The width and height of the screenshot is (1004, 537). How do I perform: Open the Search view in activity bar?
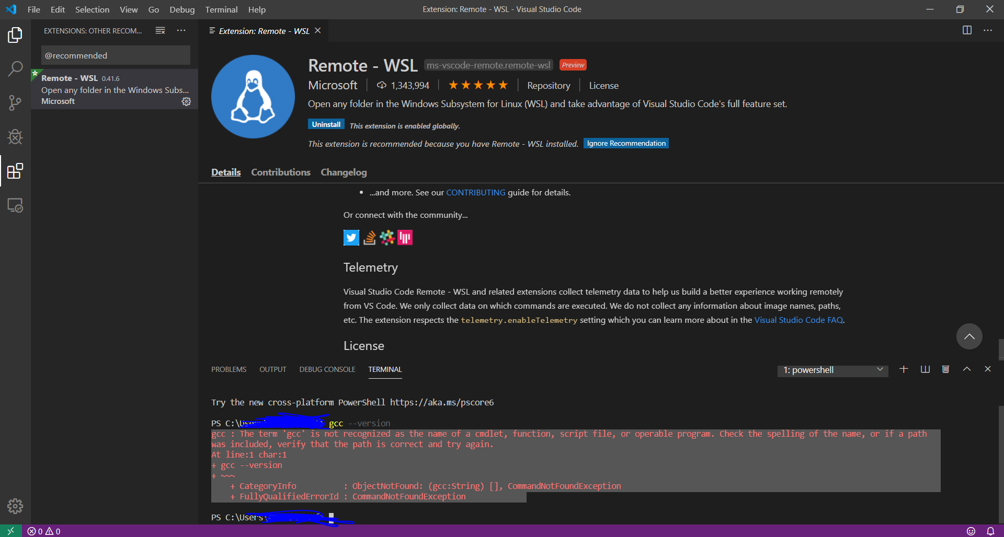coord(15,68)
